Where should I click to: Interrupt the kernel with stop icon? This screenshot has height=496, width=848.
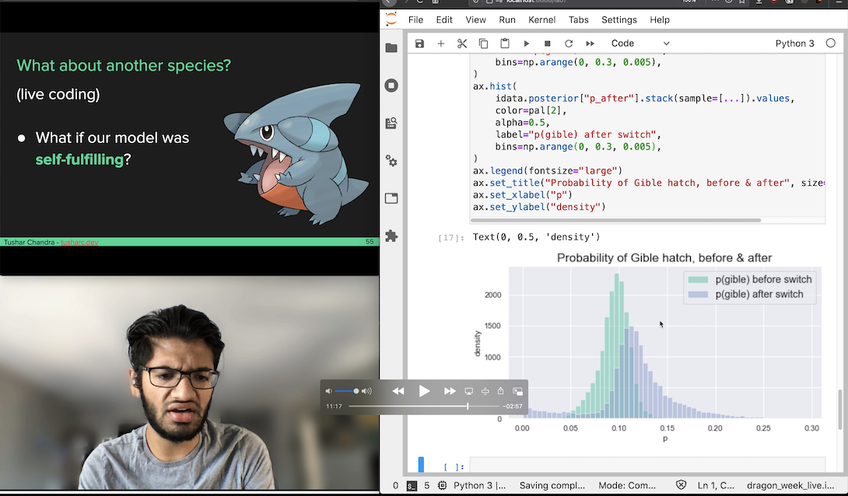click(547, 44)
